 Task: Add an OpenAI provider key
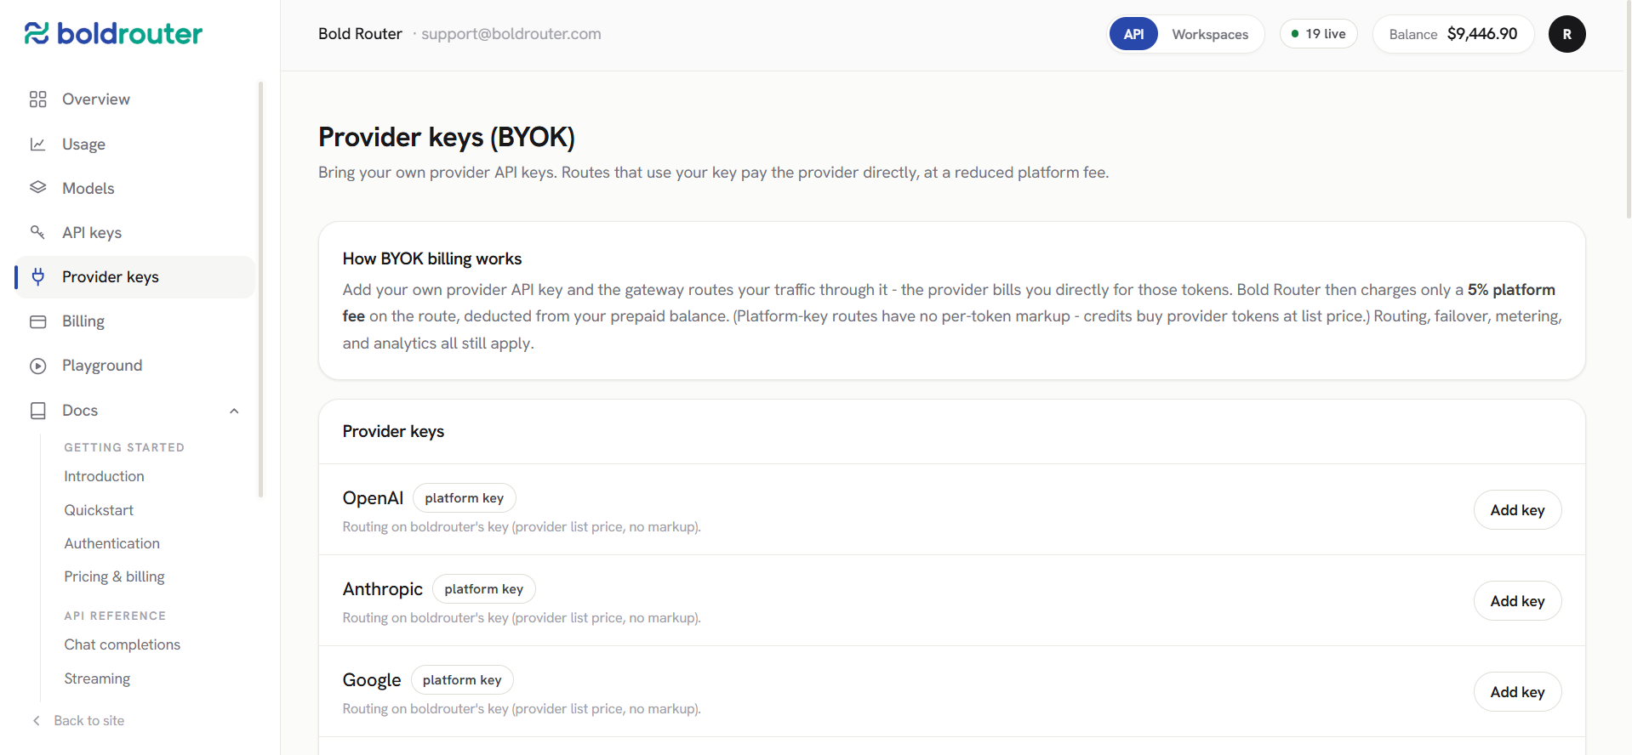[x=1517, y=510]
